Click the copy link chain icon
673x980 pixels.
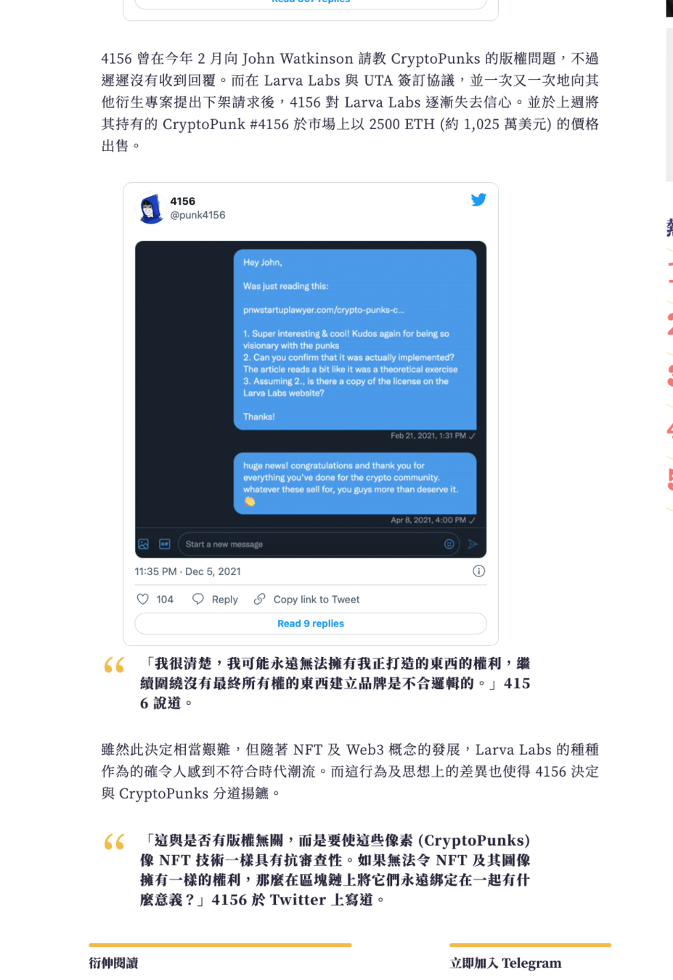click(259, 599)
